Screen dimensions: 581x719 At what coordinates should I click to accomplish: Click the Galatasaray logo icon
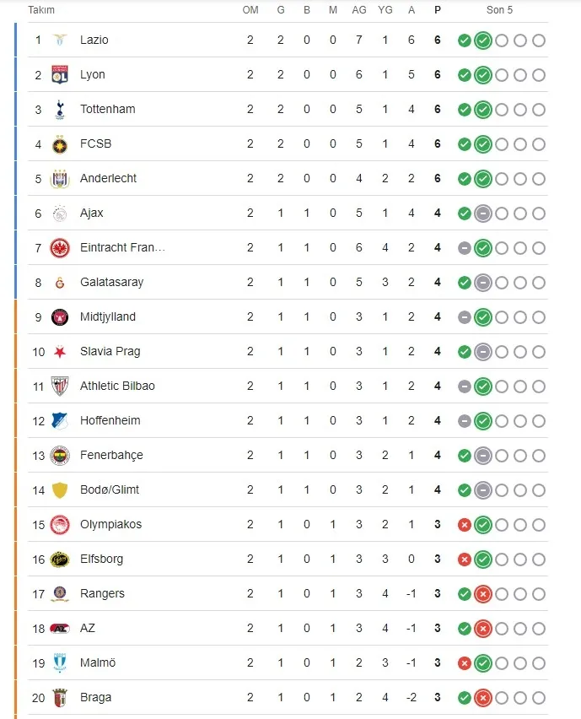pos(60,283)
